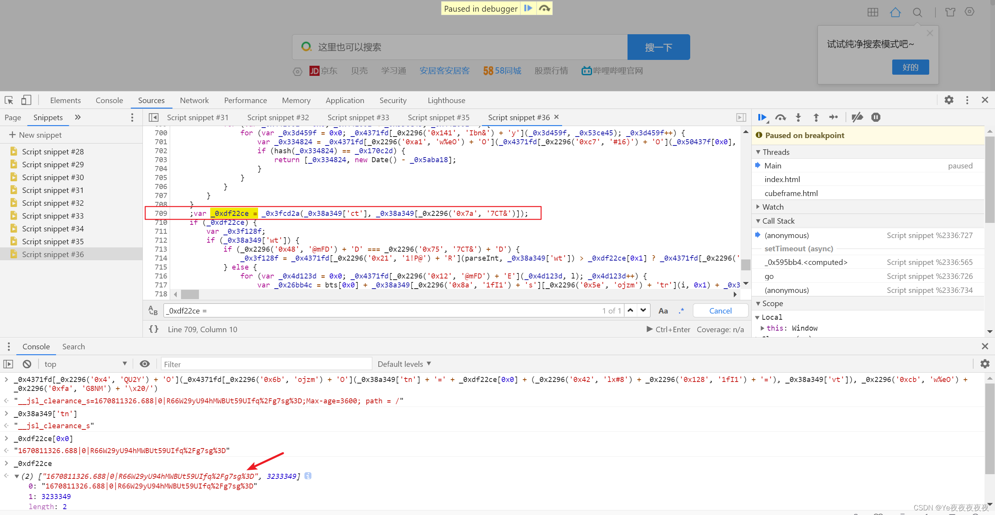Image resolution: width=995 pixels, height=515 pixels.
Task: Click the search input field in console
Action: (263, 363)
